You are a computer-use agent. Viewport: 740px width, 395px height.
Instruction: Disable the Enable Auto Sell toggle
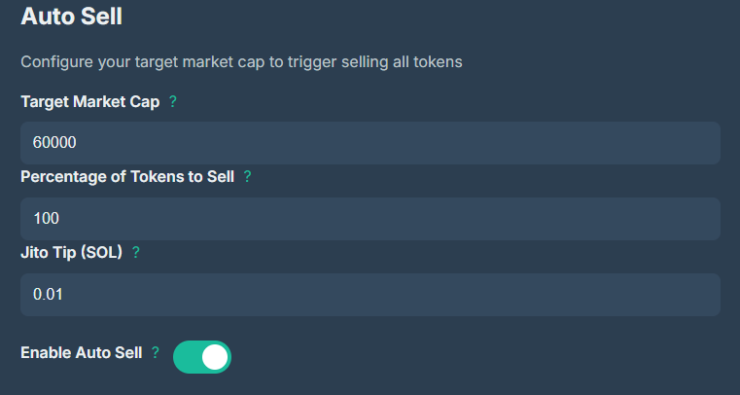202,357
